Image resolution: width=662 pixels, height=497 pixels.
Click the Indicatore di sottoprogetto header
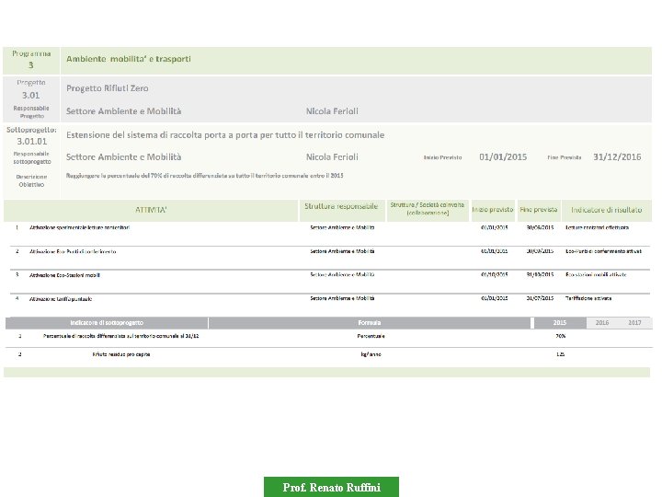(x=107, y=322)
